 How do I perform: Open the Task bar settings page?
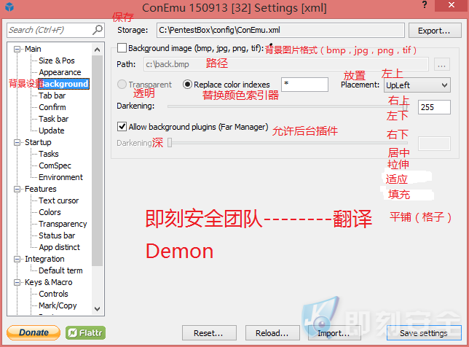click(54, 119)
